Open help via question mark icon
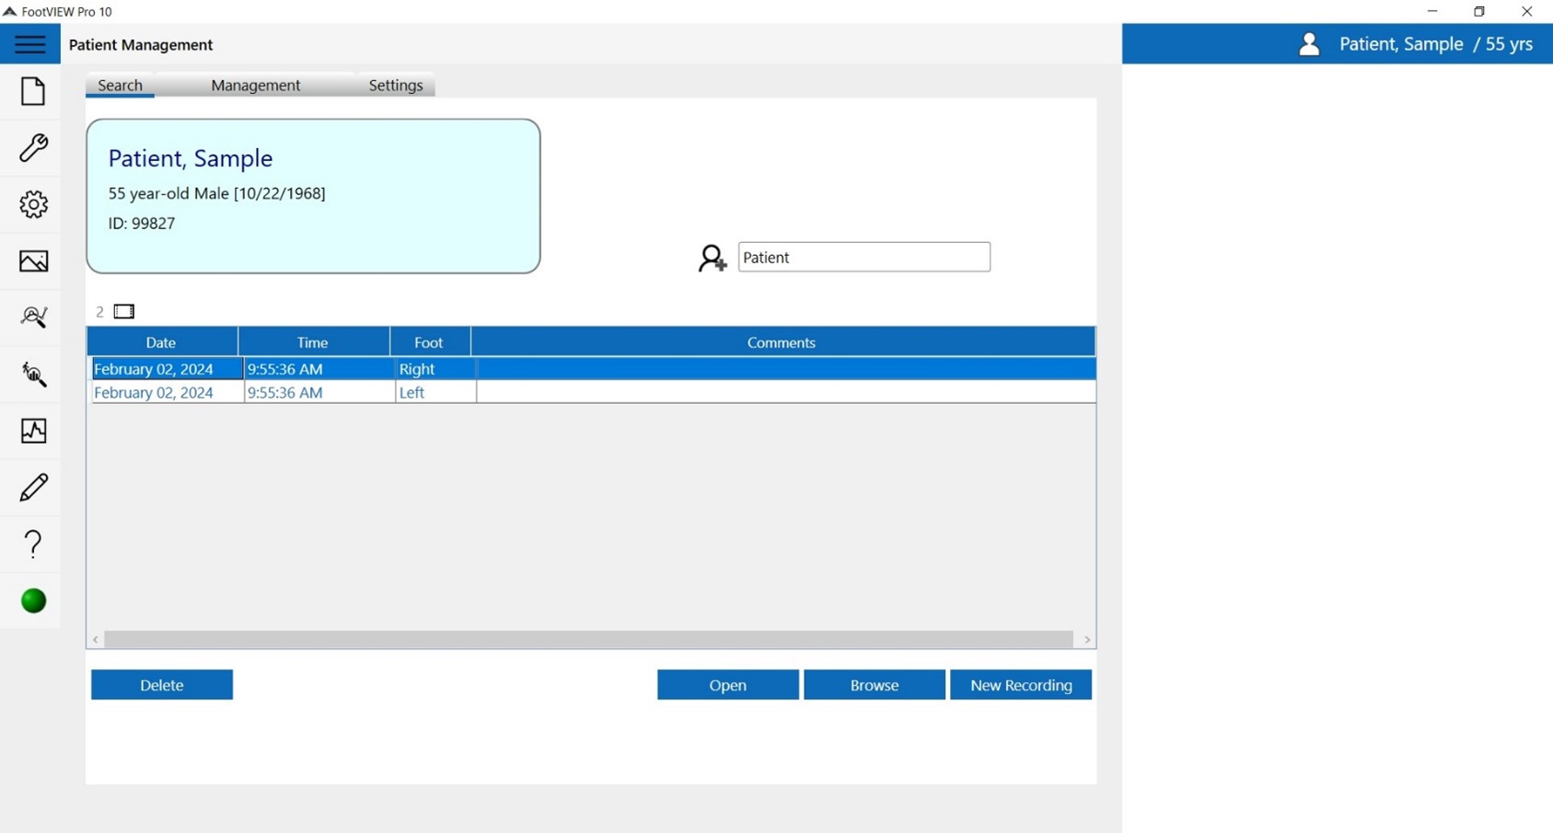The height and width of the screenshot is (833, 1553). click(x=33, y=544)
